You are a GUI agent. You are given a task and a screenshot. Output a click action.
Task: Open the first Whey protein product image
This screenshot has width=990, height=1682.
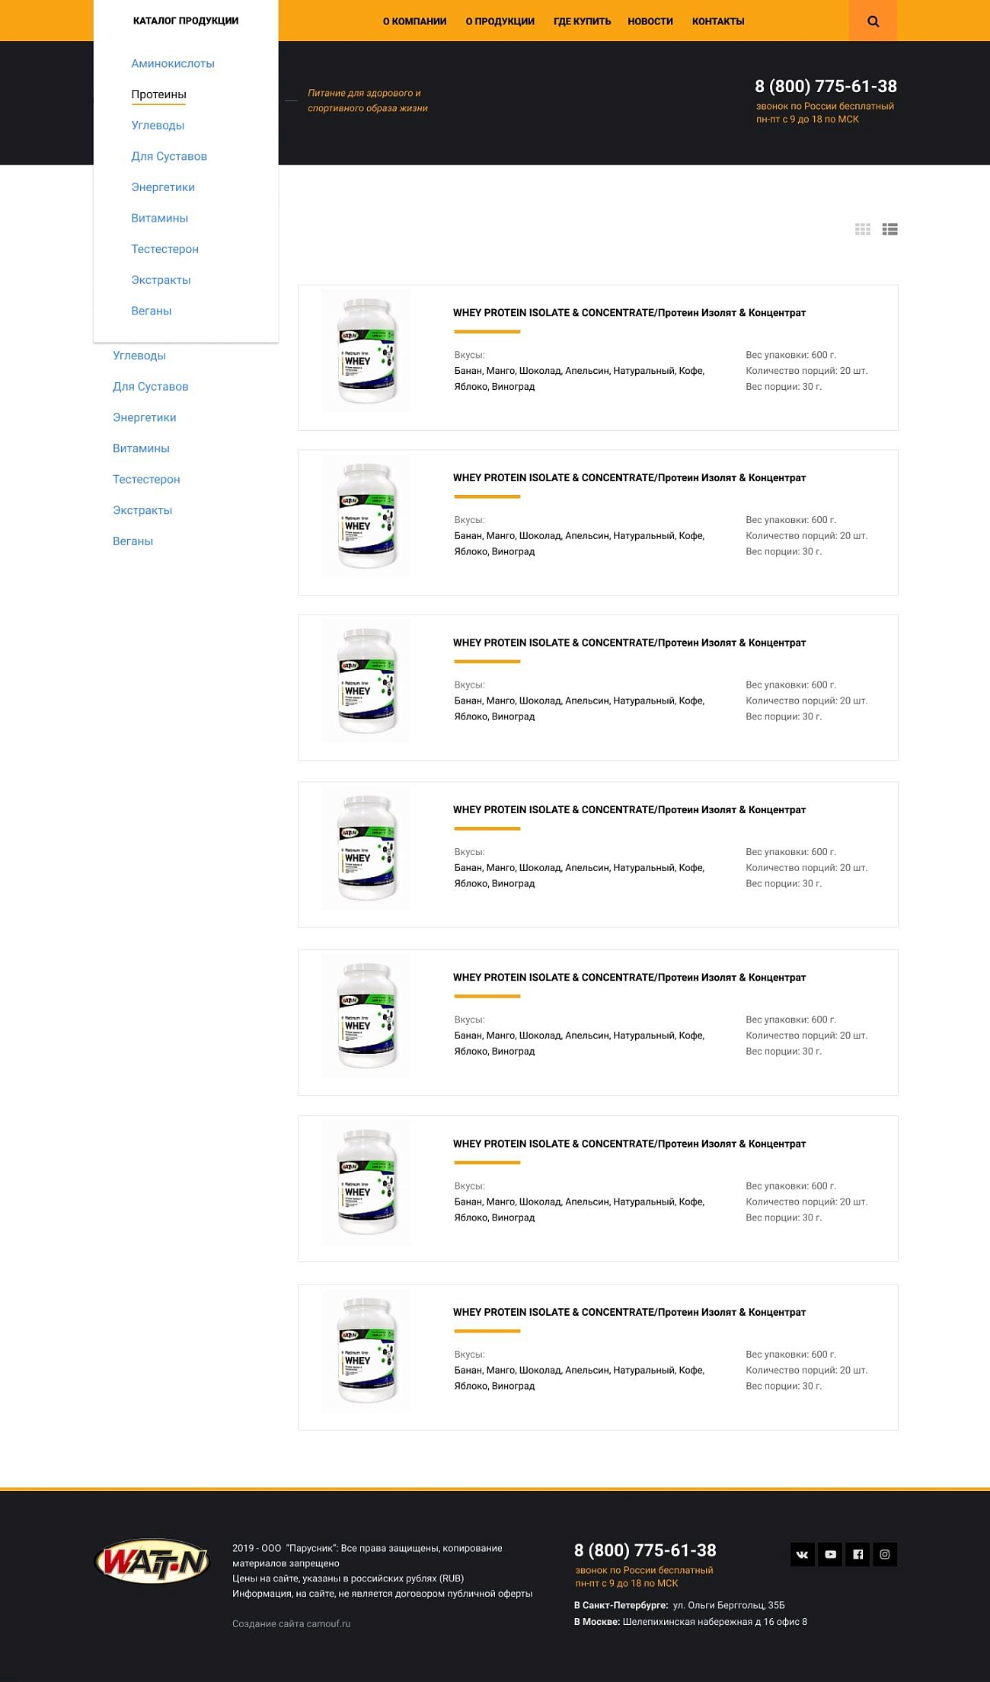(366, 350)
